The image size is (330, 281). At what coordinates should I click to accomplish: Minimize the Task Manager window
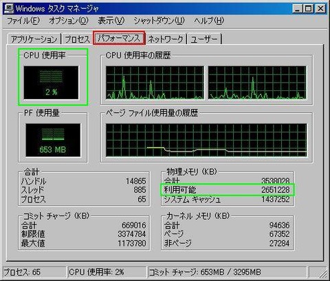point(297,9)
